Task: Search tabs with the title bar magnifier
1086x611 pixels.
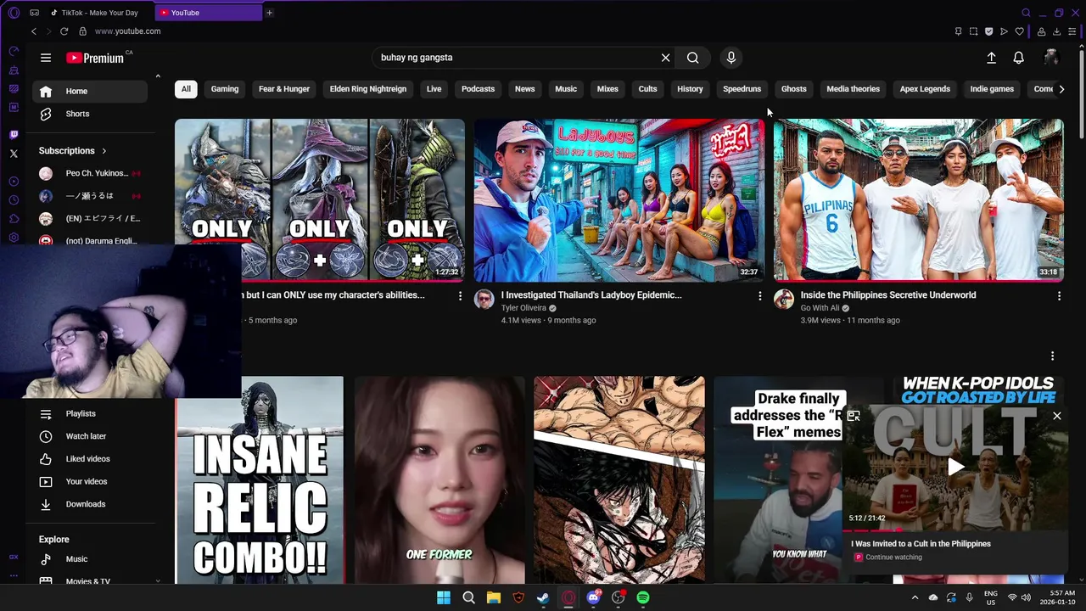Action: (1026, 13)
